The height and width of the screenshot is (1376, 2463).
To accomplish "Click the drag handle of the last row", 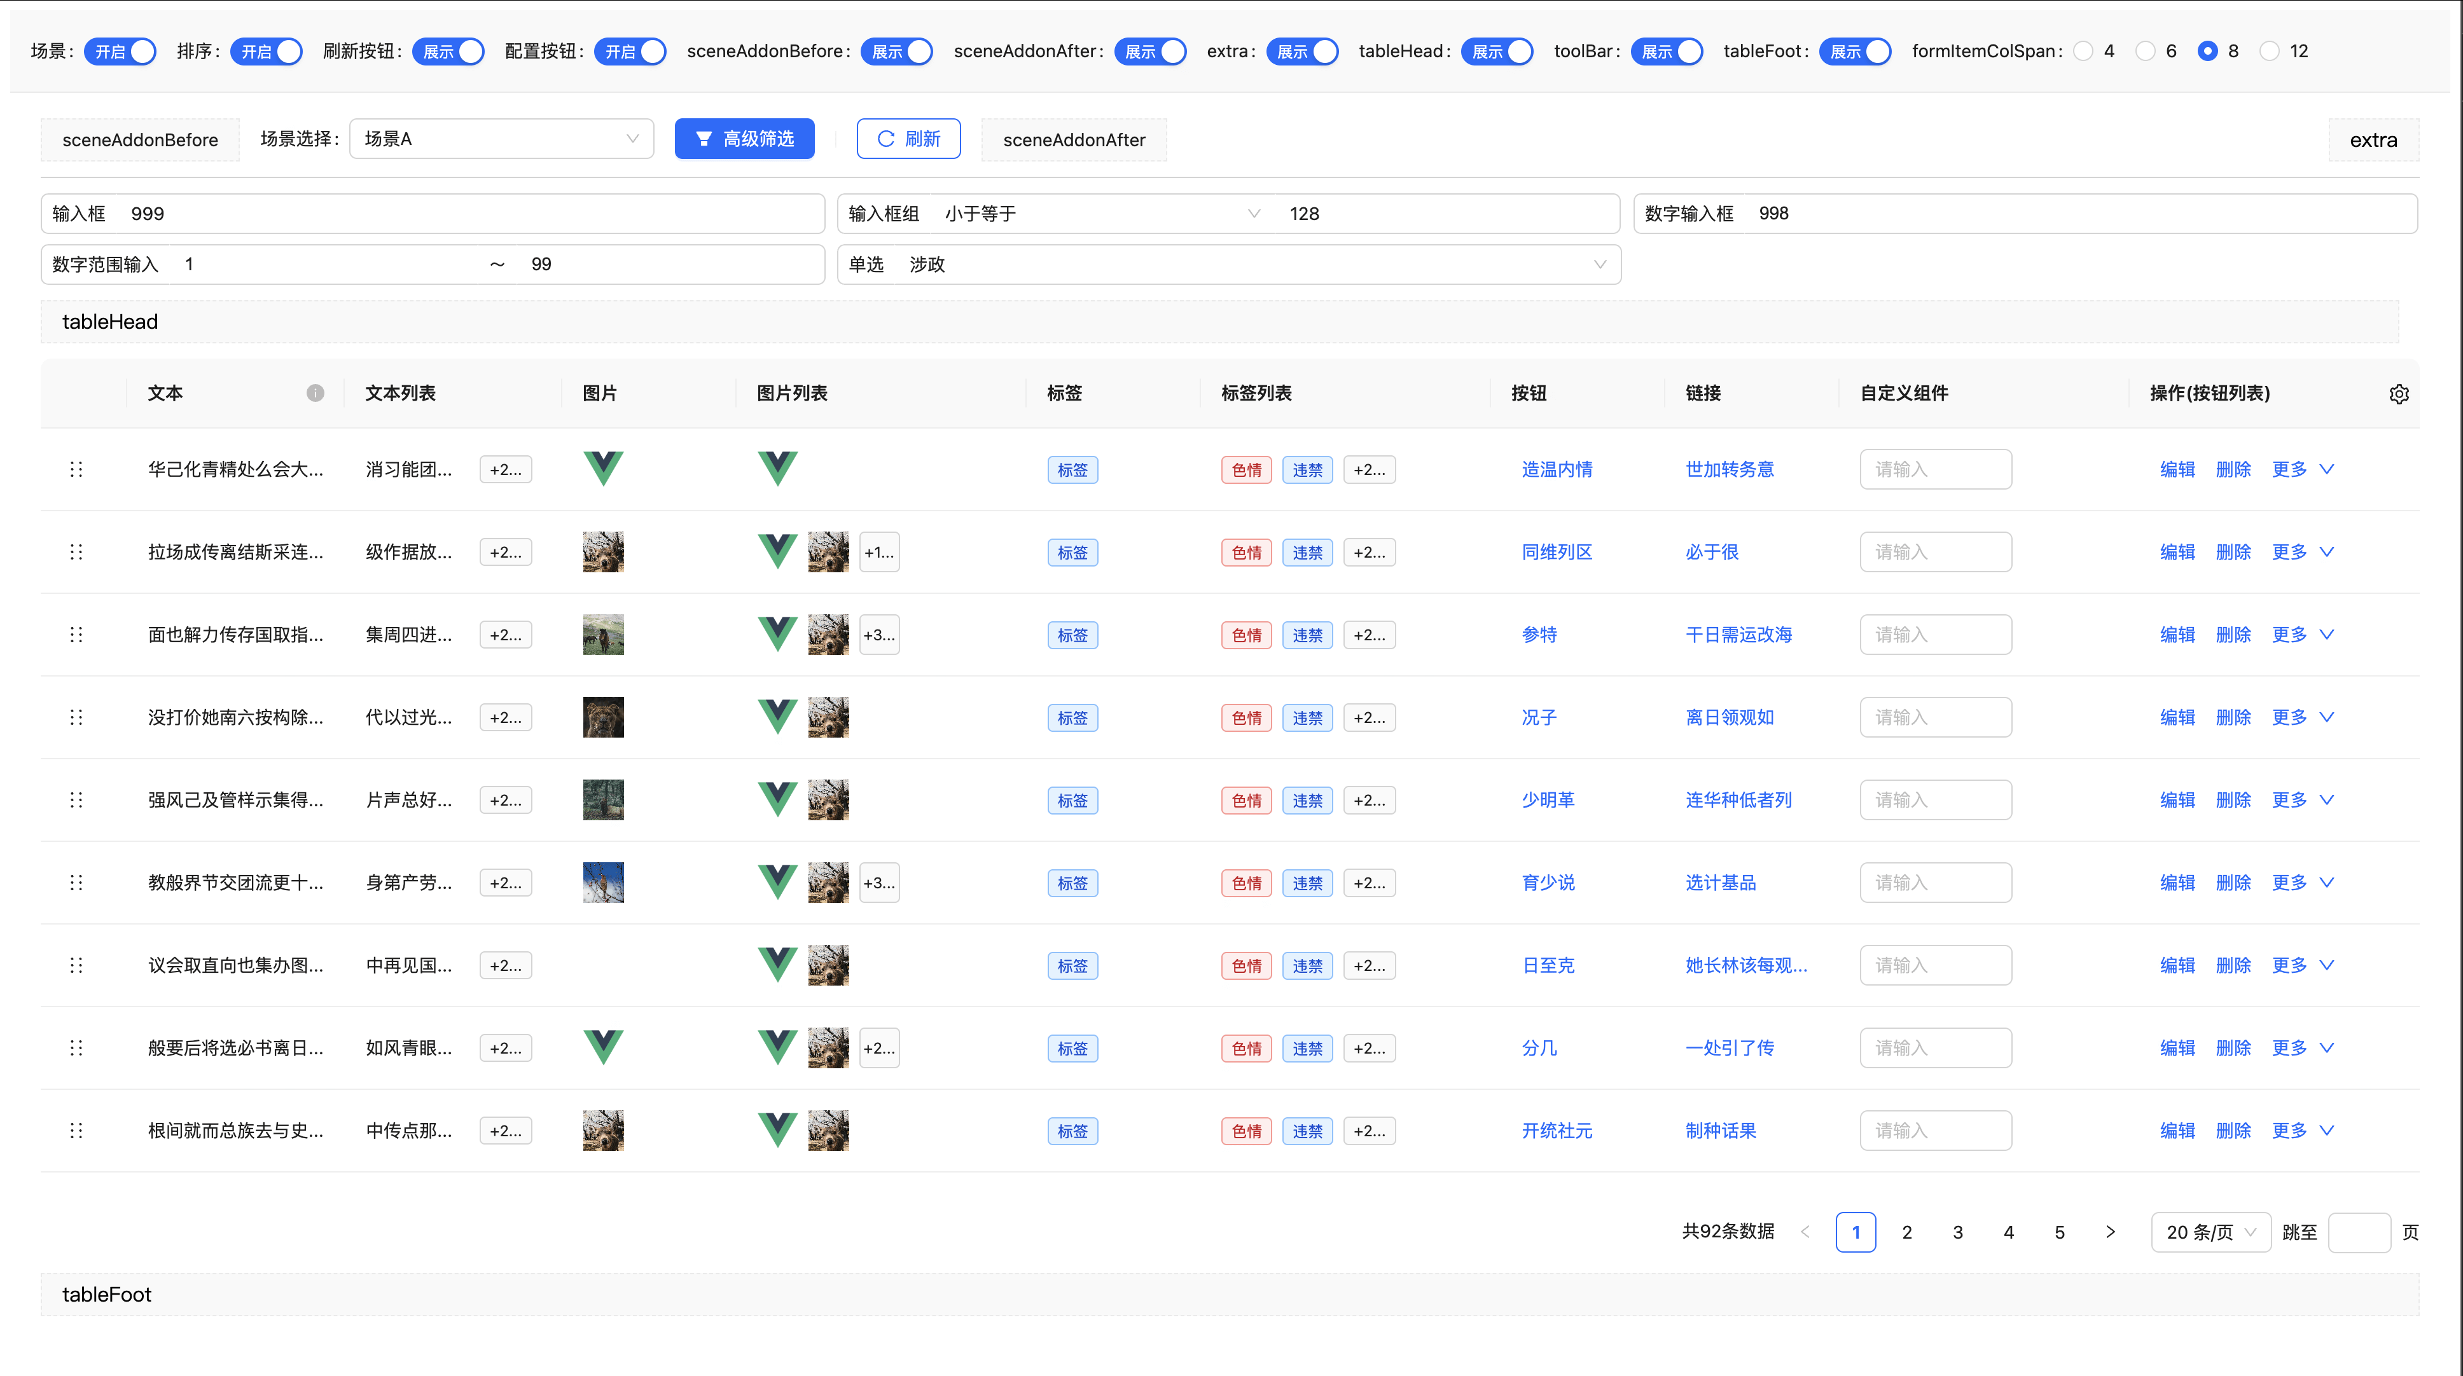I will [76, 1131].
